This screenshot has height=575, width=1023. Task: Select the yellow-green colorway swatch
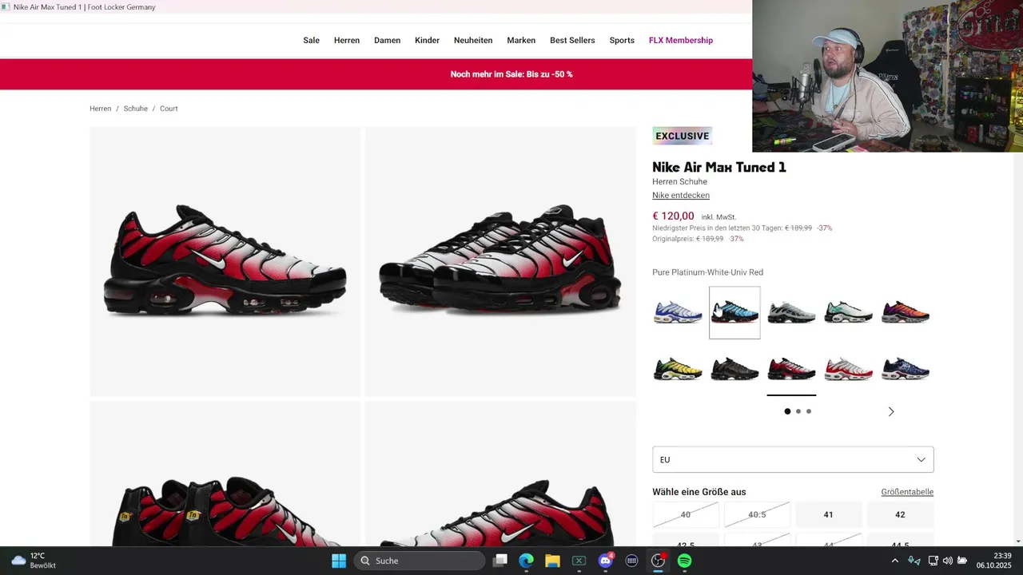tap(678, 369)
